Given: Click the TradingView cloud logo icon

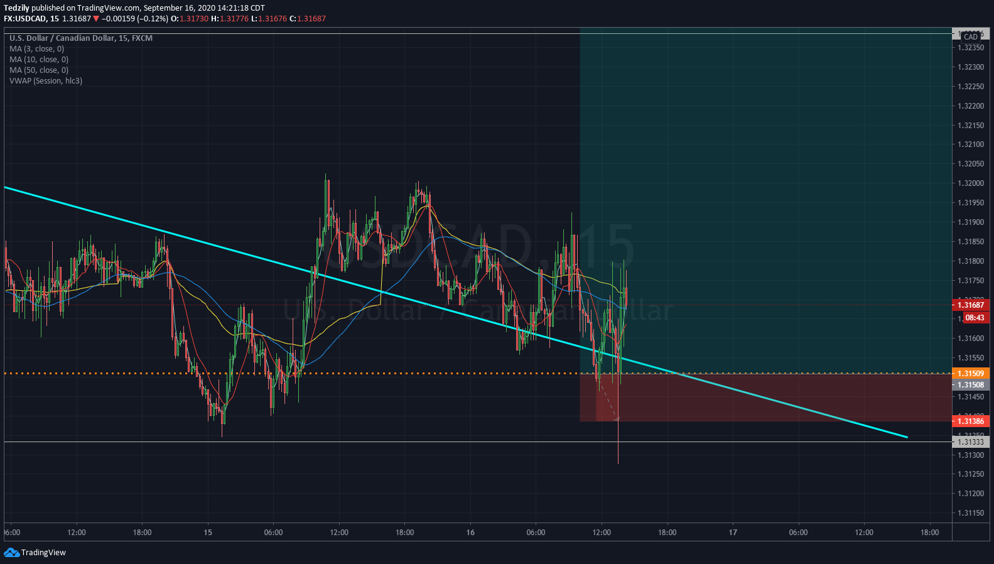Looking at the screenshot, I should [11, 553].
